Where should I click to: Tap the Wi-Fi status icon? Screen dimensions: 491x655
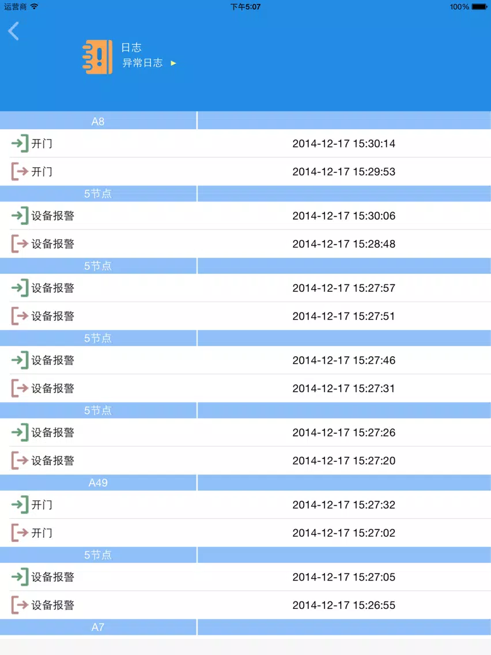(x=34, y=6)
